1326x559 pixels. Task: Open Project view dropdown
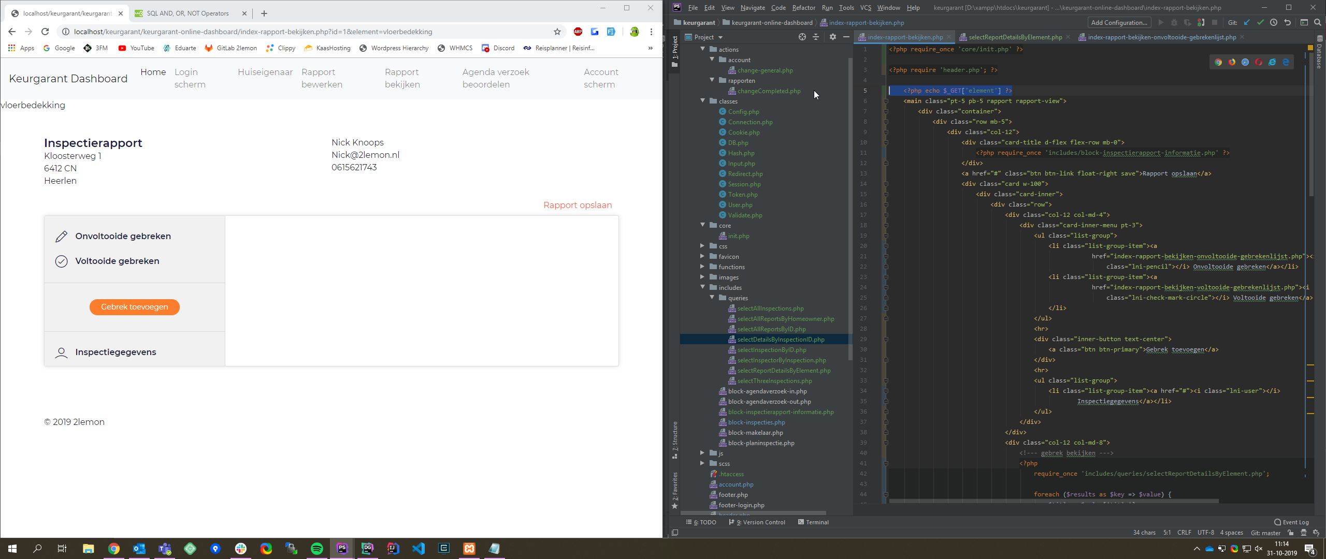tap(720, 37)
